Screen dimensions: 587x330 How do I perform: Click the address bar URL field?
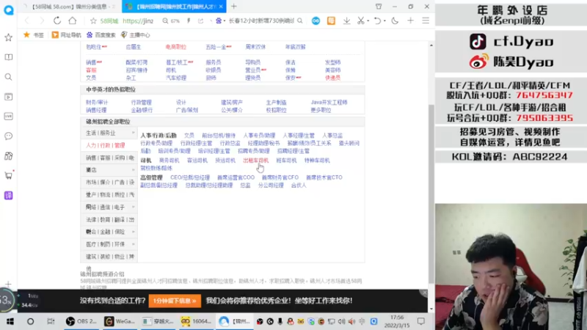[138, 21]
